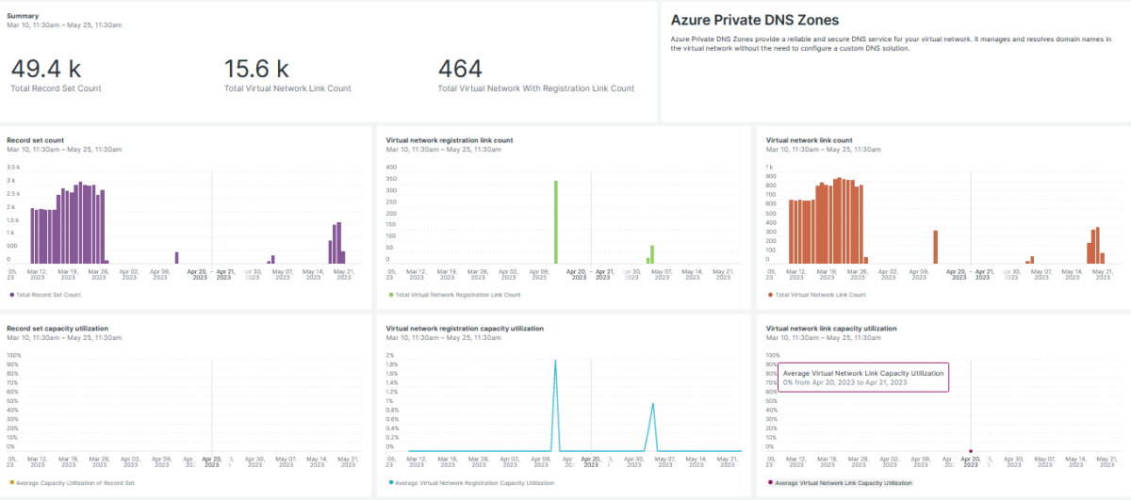1131x500 pixels.
Task: Click the tallest purple bar in Record set count
Action: [x=80, y=223]
